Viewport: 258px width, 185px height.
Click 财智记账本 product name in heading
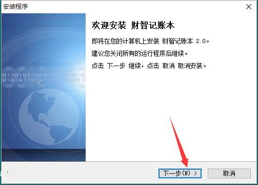tap(153, 26)
